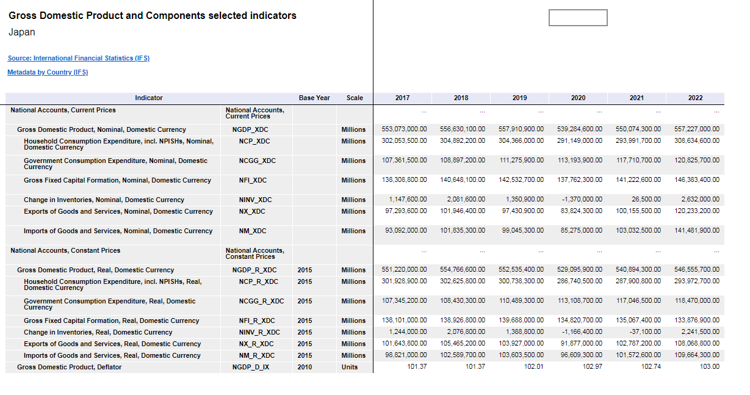
Task: Select the 2020 column header
Action: [578, 98]
